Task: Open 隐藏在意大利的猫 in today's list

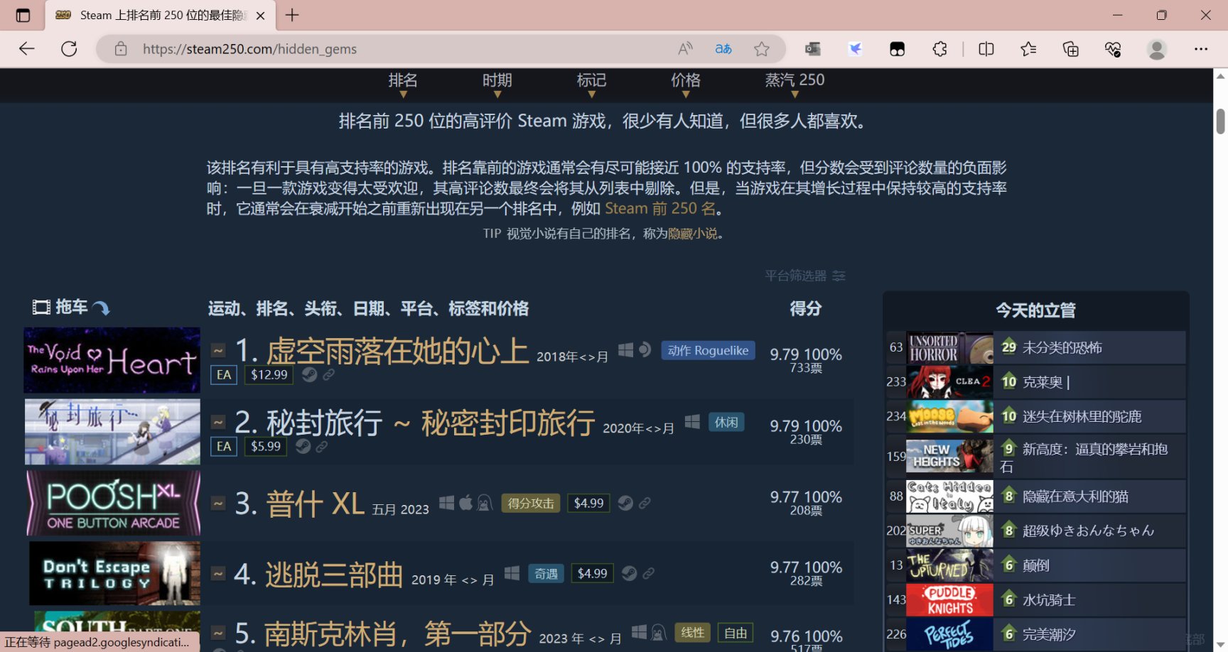Action: [x=1075, y=496]
